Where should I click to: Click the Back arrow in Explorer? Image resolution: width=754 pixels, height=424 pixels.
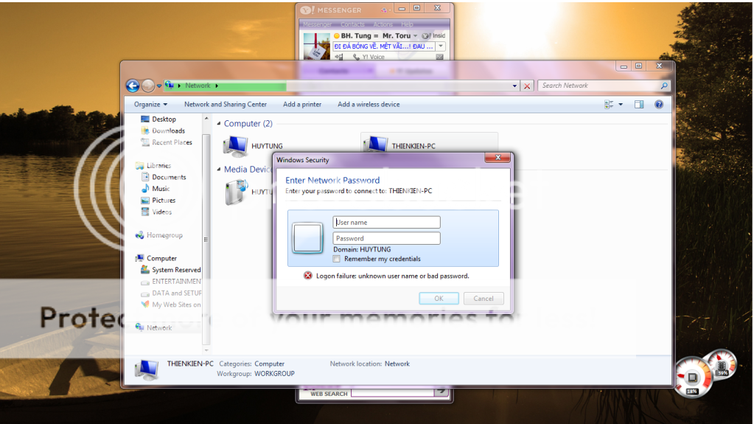133,86
